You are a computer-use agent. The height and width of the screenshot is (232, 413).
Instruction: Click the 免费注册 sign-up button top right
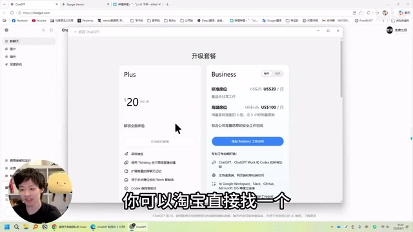pos(401,30)
